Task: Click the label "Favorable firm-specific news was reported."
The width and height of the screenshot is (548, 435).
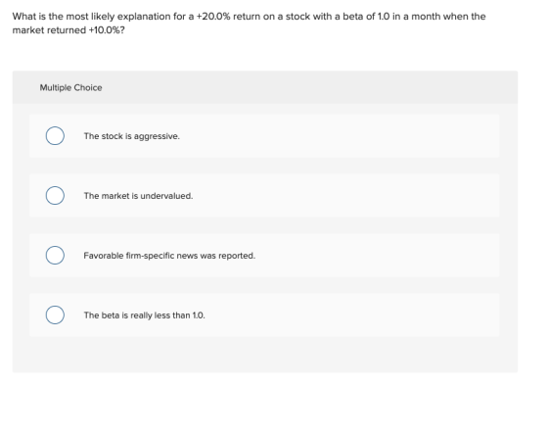Action: [x=169, y=256]
